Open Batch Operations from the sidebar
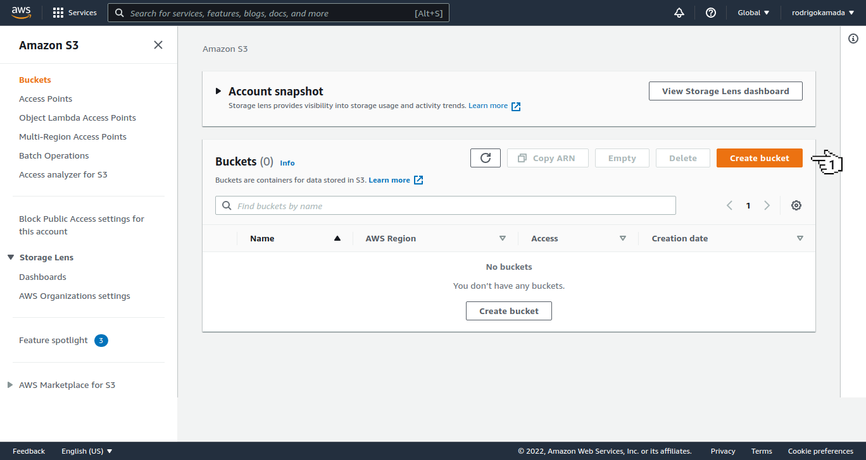This screenshot has height=460, width=866. pos(54,155)
